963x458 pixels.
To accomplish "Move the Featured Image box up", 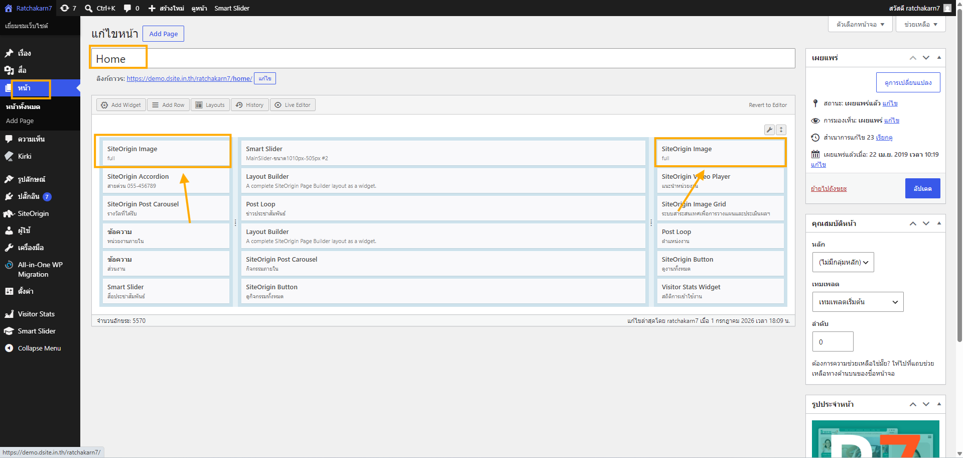I will tap(913, 404).
